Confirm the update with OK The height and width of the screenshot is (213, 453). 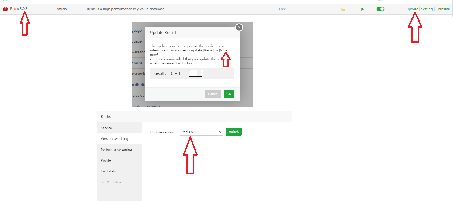(229, 94)
